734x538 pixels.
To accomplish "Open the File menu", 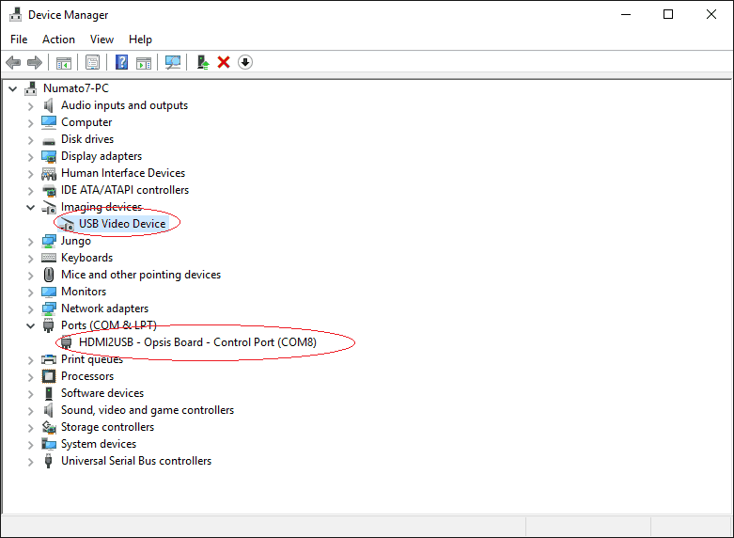I will coord(19,40).
